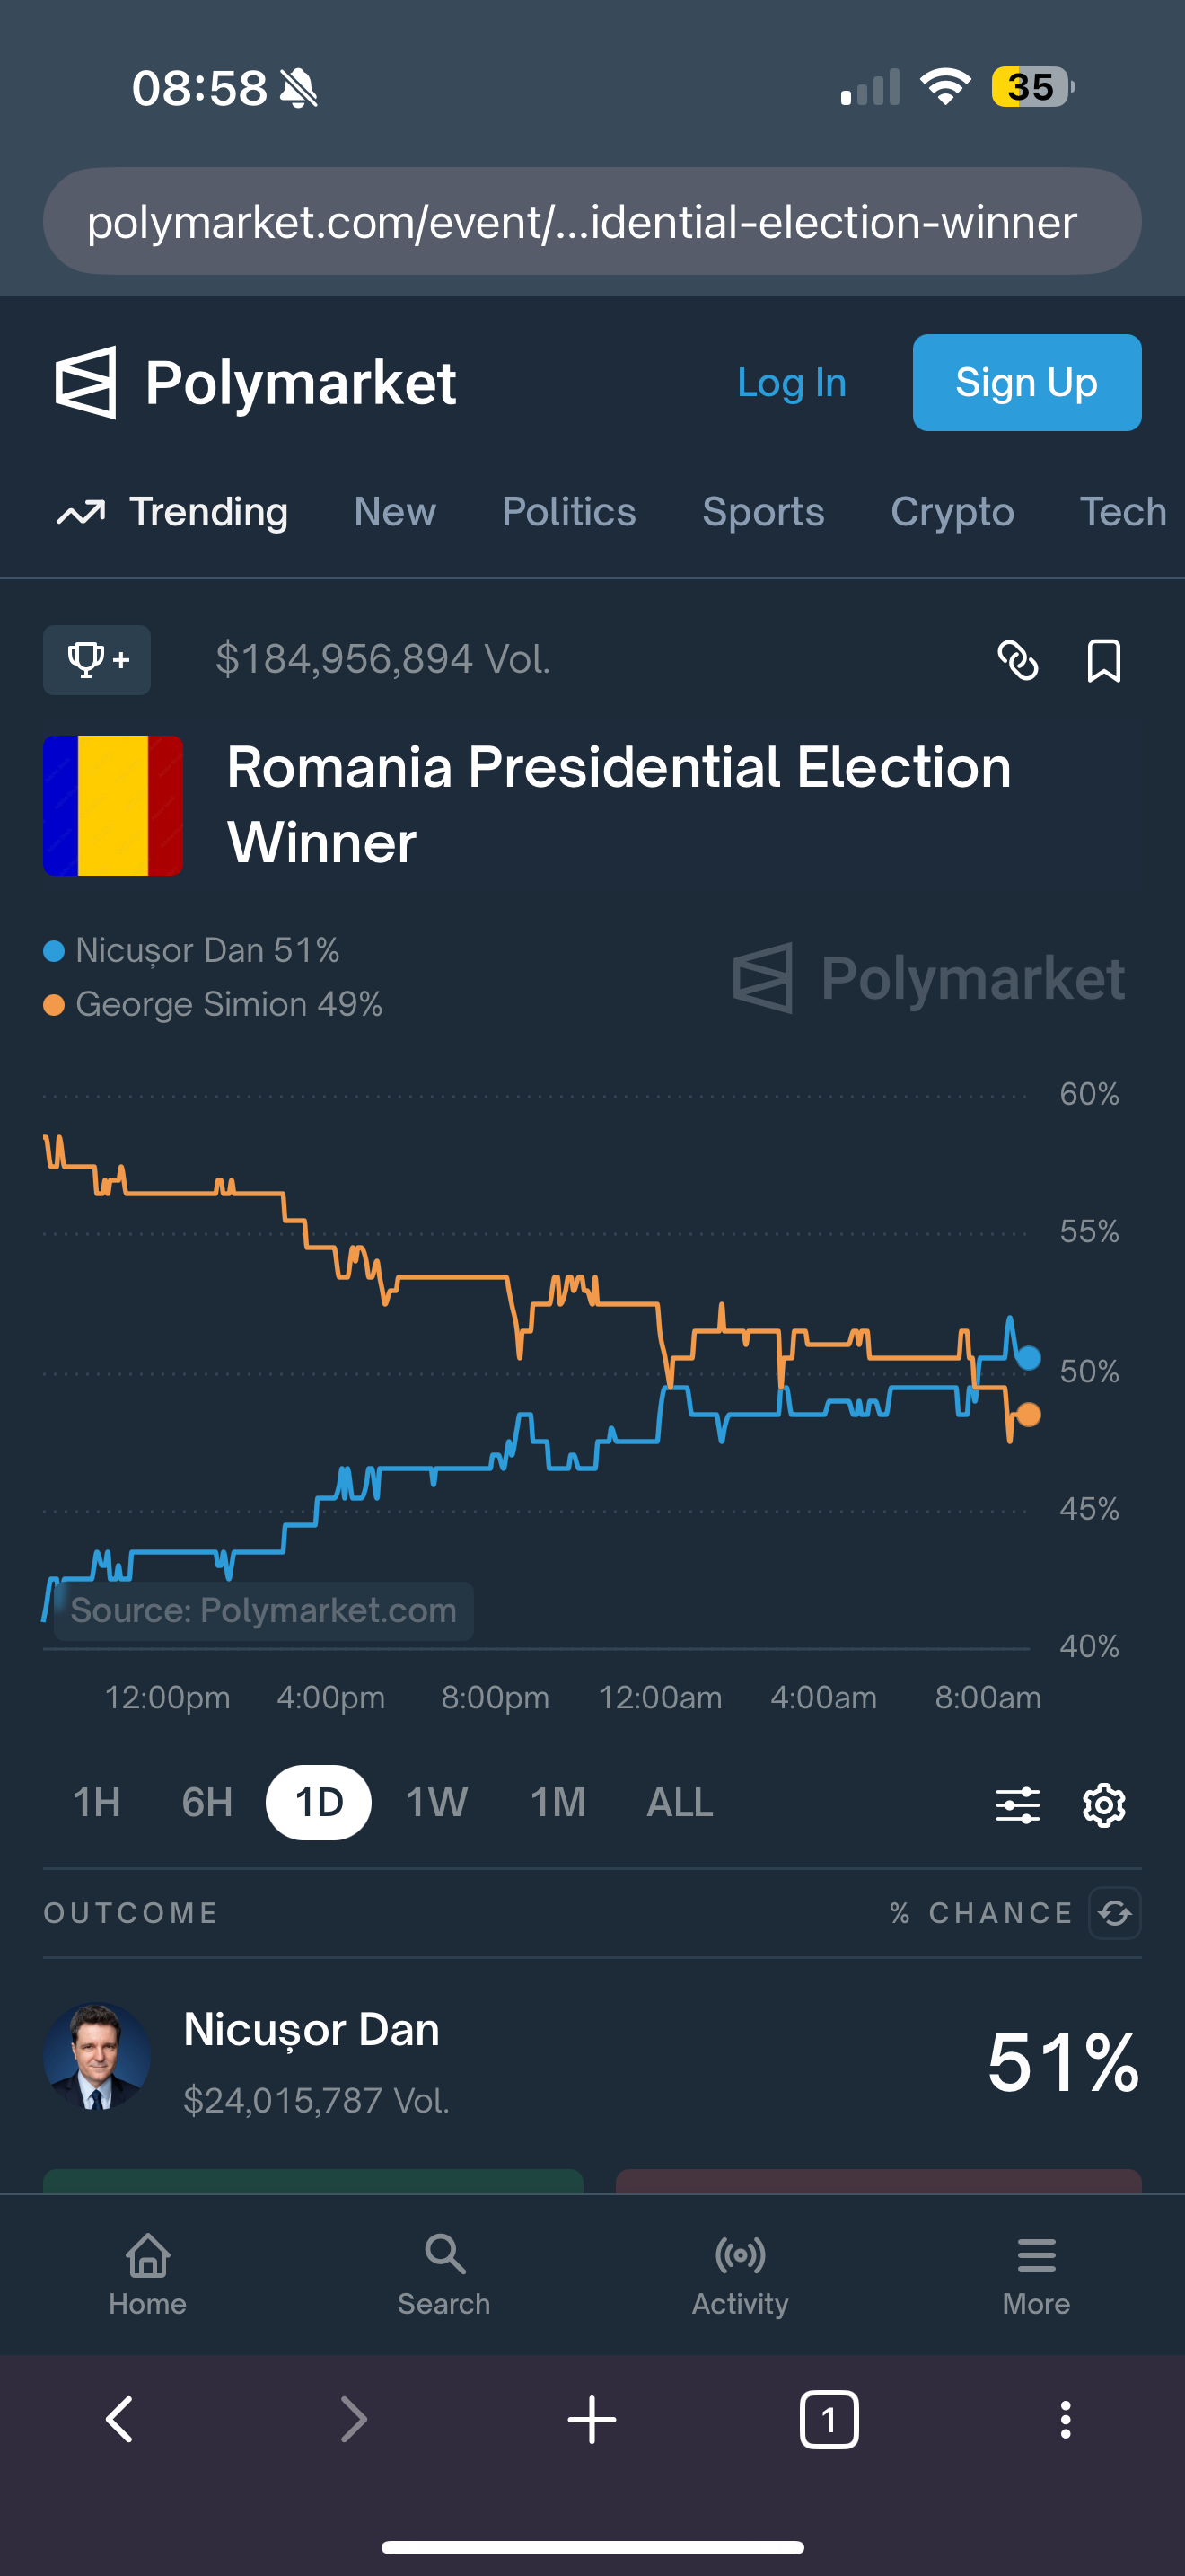This screenshot has height=2576, width=1185.
Task: Click the Log In link
Action: tap(791, 383)
